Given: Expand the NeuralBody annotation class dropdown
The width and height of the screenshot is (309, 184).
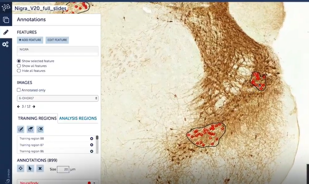Looking at the screenshot, I should tap(94, 183).
